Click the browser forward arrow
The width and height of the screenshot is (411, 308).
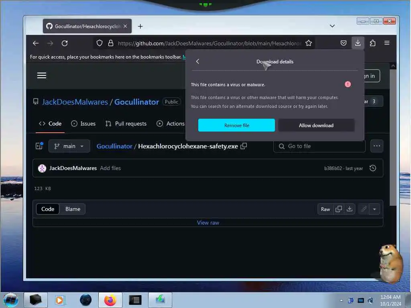50,43
